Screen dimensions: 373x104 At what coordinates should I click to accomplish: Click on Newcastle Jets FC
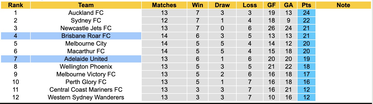(86, 28)
